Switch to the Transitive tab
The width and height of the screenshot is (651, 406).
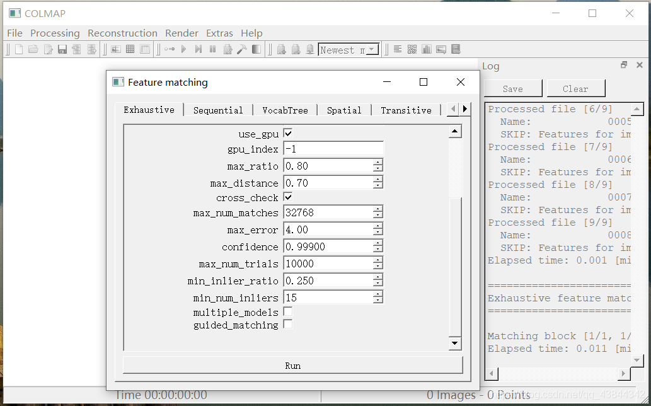[x=406, y=110]
